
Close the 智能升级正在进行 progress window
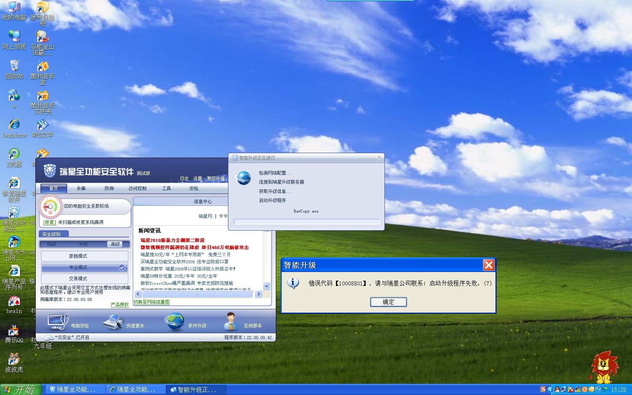[x=379, y=158]
